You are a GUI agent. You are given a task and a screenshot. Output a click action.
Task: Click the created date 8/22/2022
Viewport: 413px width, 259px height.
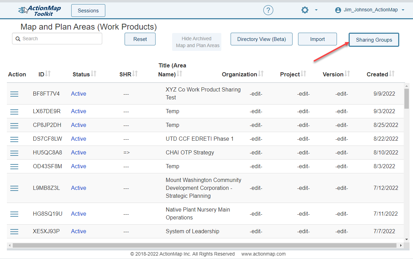[x=385, y=139]
